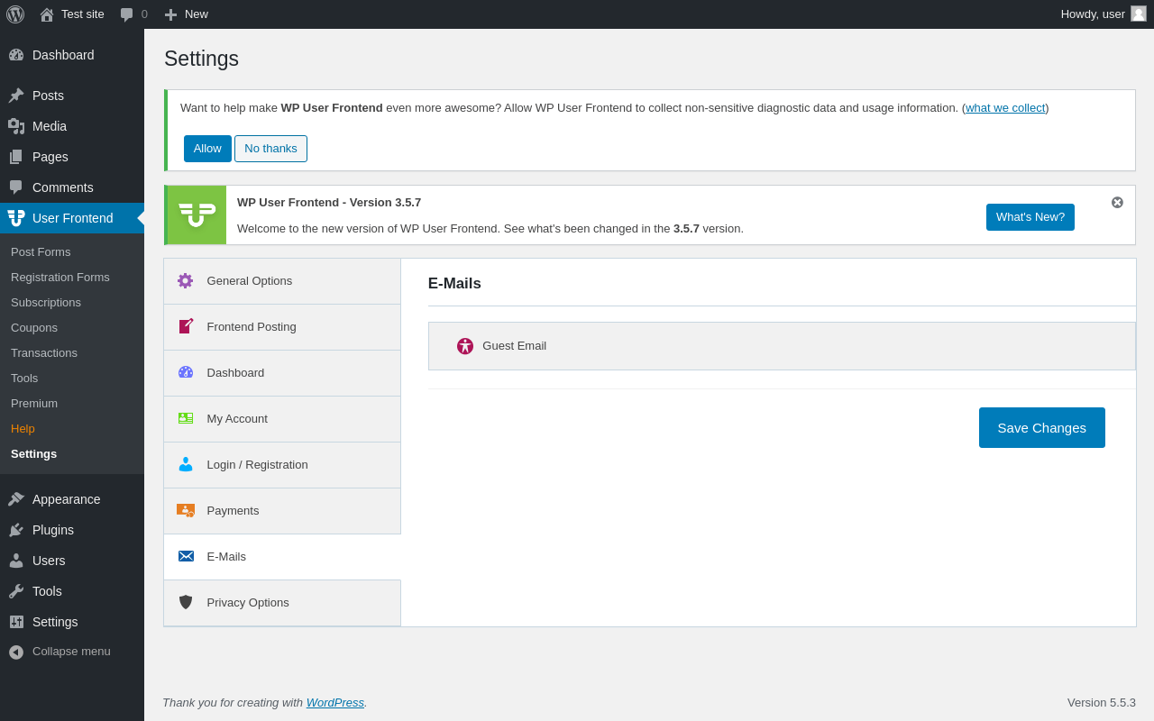The image size is (1154, 721).
Task: Click the WordPress logo icon
Action: (15, 14)
